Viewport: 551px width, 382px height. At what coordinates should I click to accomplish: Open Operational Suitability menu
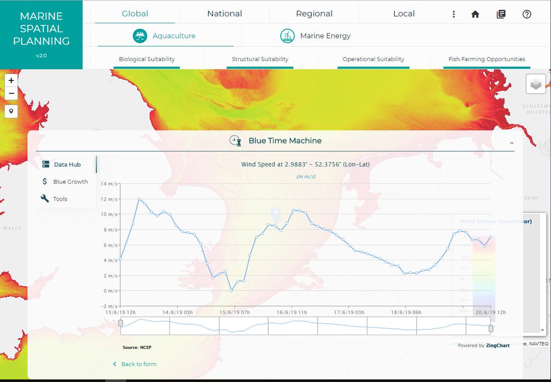tap(373, 59)
